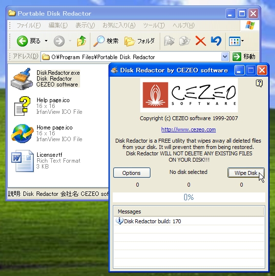Open the http://www.cezeo.com link
275x276 pixels.
(x=189, y=130)
